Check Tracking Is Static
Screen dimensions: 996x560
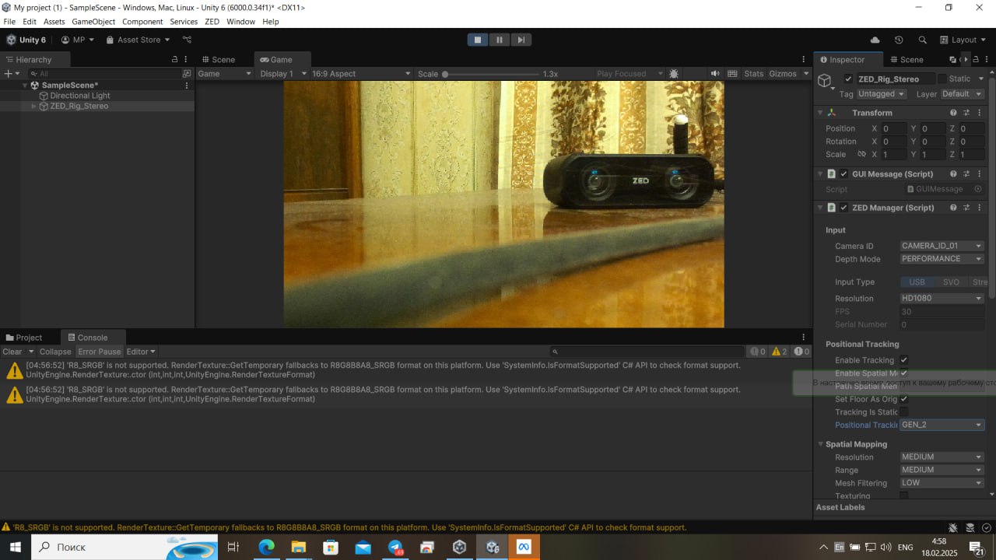904,412
